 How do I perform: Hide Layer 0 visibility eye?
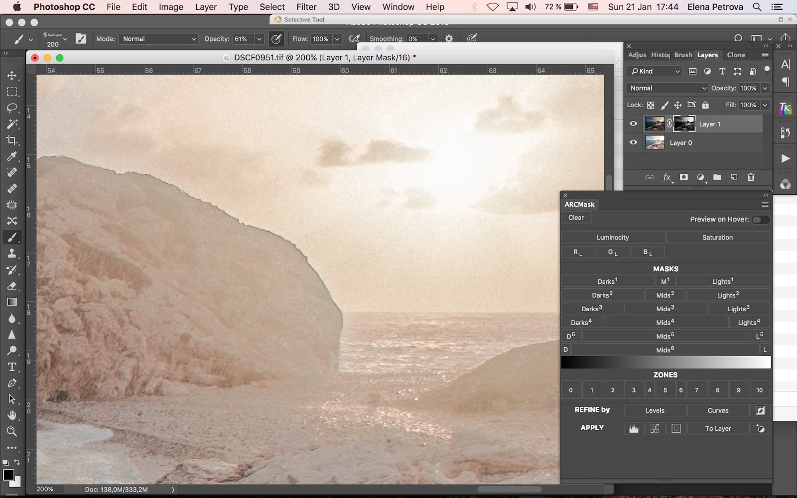[x=633, y=142]
